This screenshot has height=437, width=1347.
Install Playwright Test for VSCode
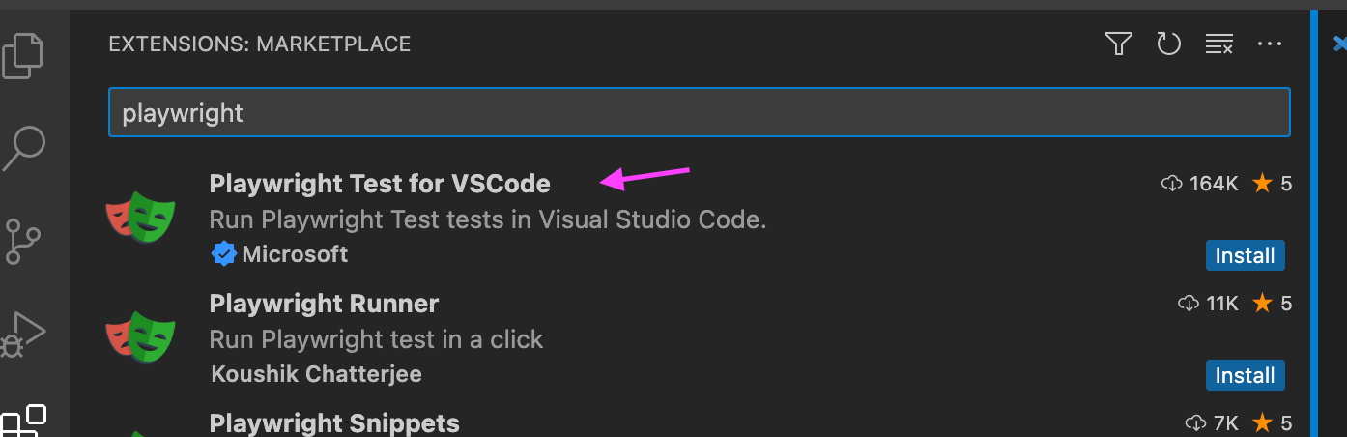click(1245, 255)
